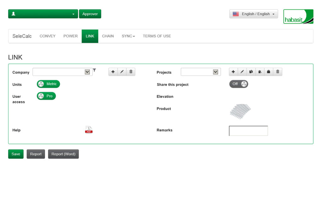Open the English language selector

(x=253, y=14)
